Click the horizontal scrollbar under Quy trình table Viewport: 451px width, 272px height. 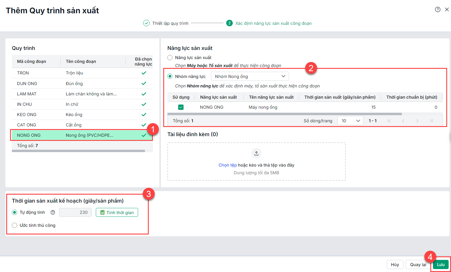(x=78, y=151)
